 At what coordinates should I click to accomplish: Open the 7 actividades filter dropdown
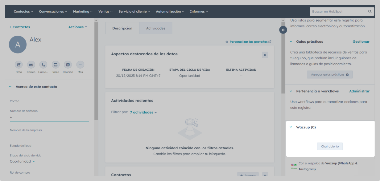[x=143, y=112]
